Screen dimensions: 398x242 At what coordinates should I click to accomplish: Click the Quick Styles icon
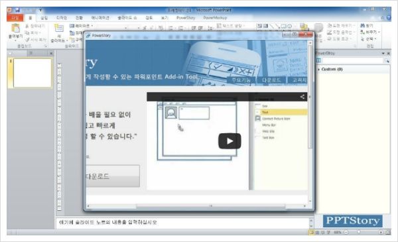[x=318, y=28]
